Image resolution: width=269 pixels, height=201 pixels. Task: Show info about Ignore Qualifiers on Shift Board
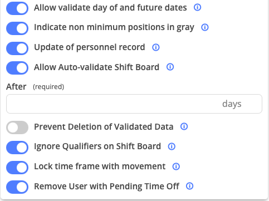tap(172, 146)
